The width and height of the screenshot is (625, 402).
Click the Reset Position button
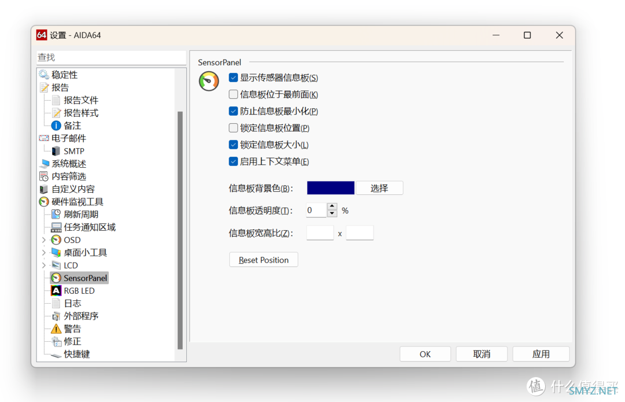263,260
